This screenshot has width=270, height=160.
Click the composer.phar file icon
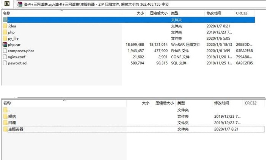pyautogui.click(x=5, y=51)
